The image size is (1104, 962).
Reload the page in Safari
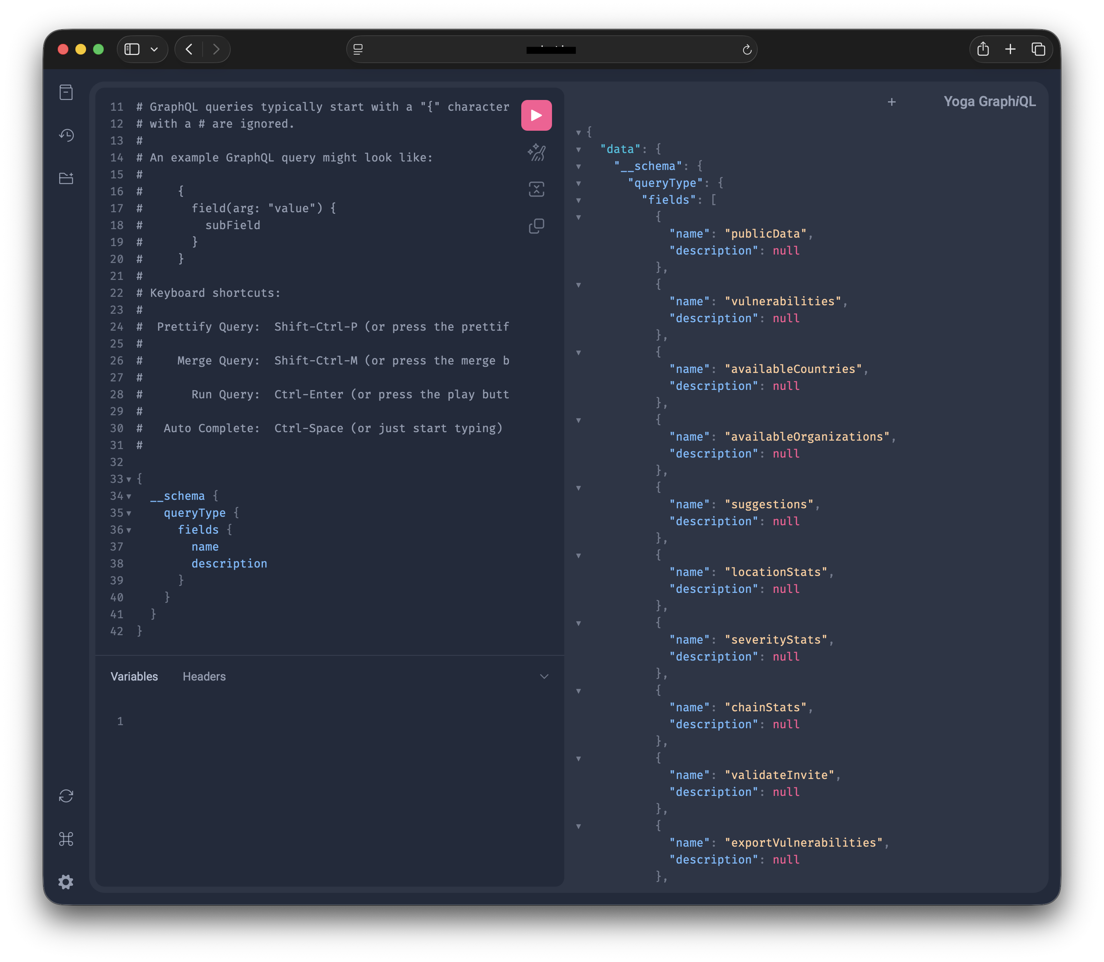(x=747, y=49)
